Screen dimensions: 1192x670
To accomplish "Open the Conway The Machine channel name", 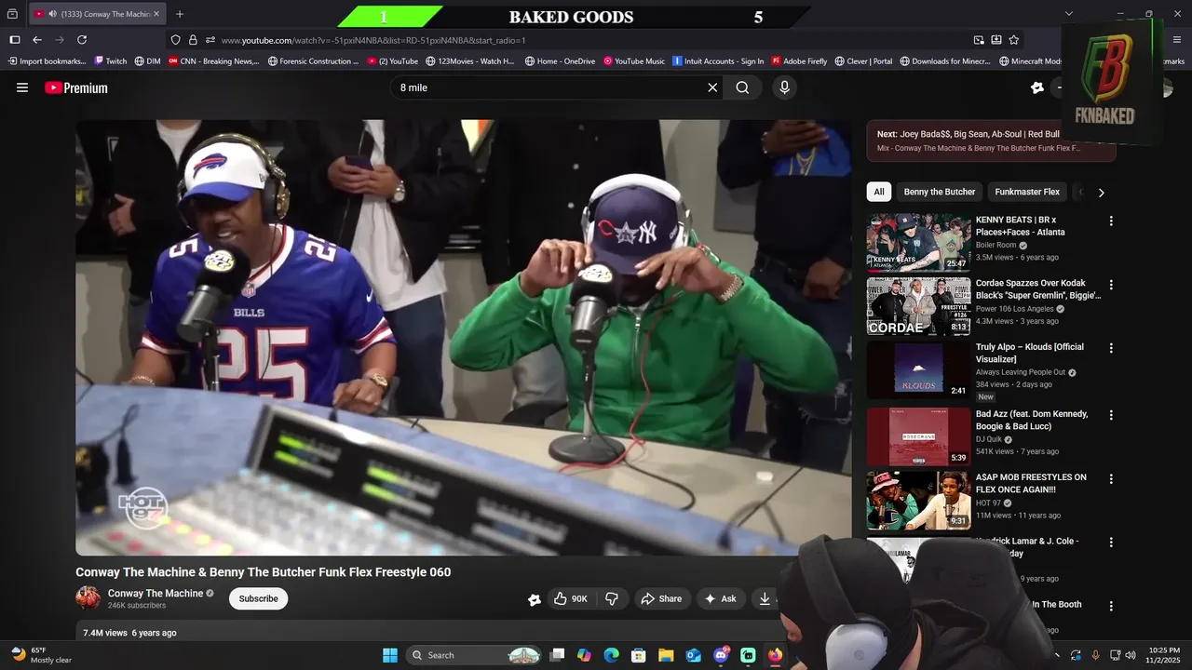I will (156, 593).
